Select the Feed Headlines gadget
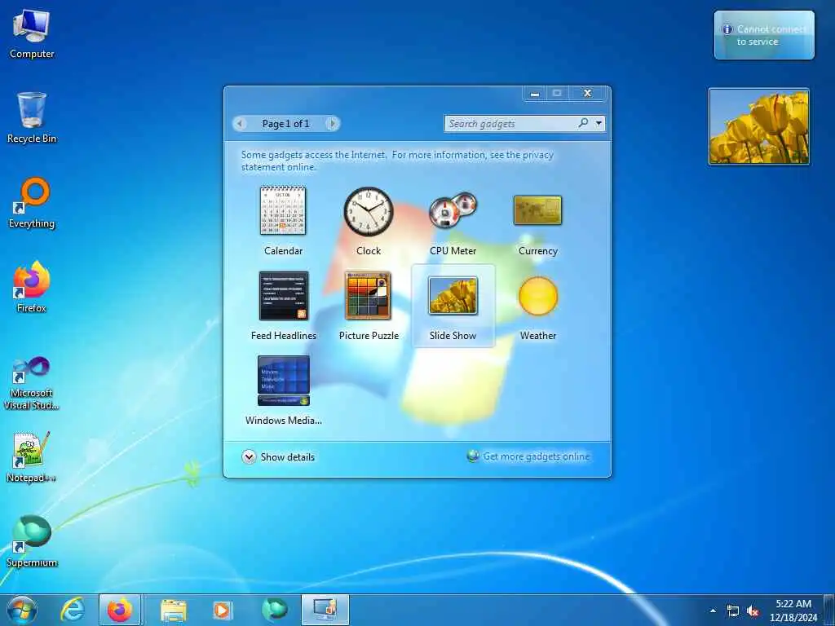Screen dimensions: 835x626 (283, 306)
